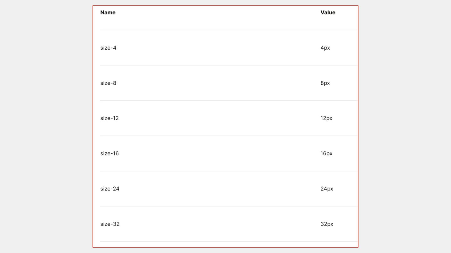Viewport: 451px width, 253px height.
Task: Click the size-16 token name
Action: click(x=110, y=153)
